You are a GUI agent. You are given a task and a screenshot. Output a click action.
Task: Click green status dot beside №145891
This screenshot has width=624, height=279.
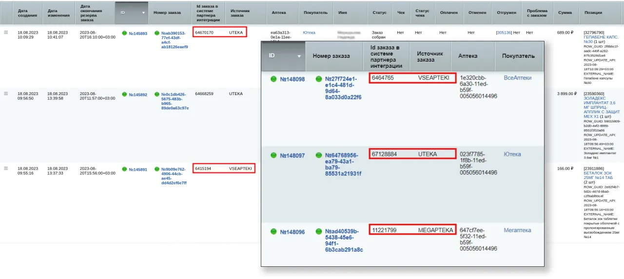coord(124,169)
